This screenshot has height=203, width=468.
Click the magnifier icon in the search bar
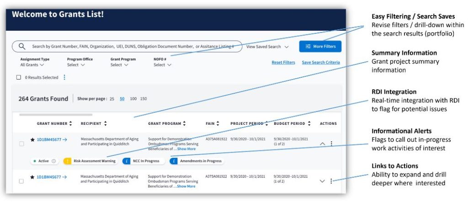pos(21,46)
